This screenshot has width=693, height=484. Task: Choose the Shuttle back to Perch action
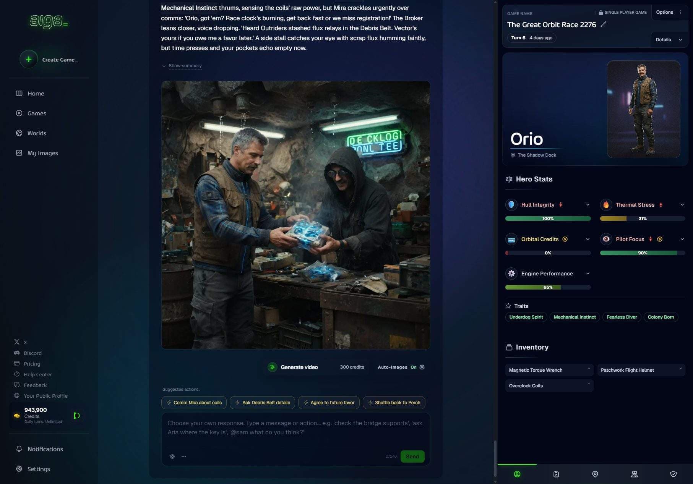[393, 403]
